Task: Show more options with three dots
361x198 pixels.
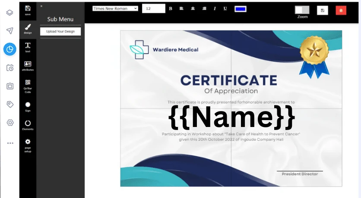Action: 10,143
